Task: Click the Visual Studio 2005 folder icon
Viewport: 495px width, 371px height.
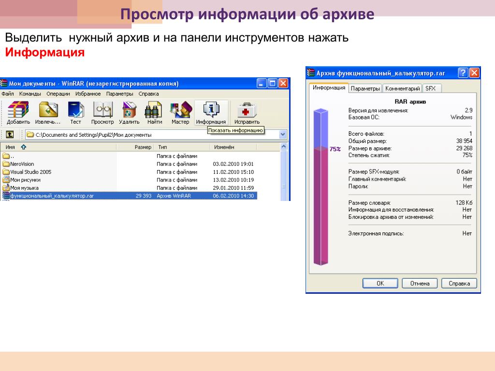Action: click(x=6, y=171)
